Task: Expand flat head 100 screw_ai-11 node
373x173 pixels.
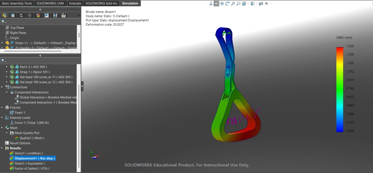Action: (7, 77)
